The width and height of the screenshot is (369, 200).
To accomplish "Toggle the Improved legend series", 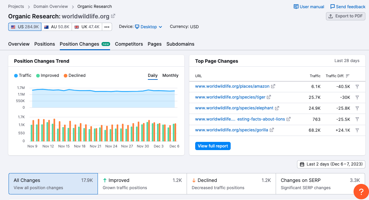I will click(48, 76).
